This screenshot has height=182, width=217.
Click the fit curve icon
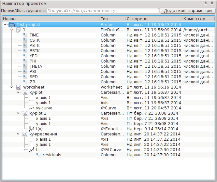tap(32, 150)
